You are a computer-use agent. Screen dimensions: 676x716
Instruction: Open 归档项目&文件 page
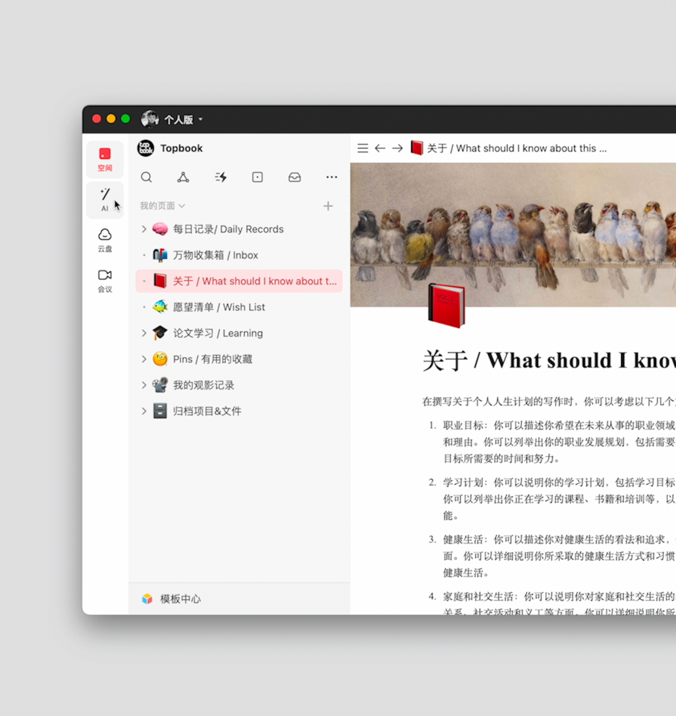coord(239,411)
